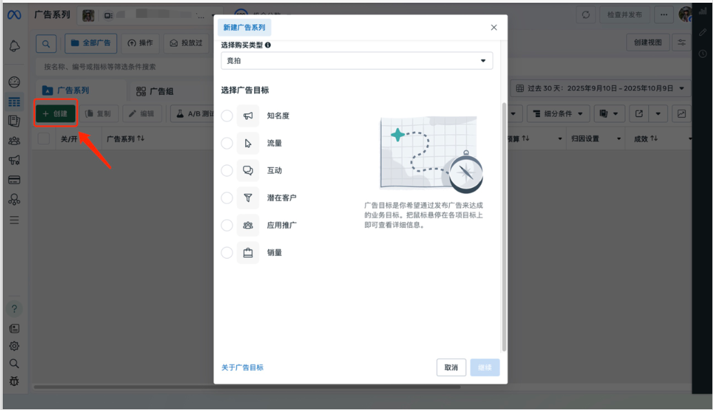This screenshot has height=410, width=713.
Task: Select the 知名度 objective radio button
Action: coord(227,116)
